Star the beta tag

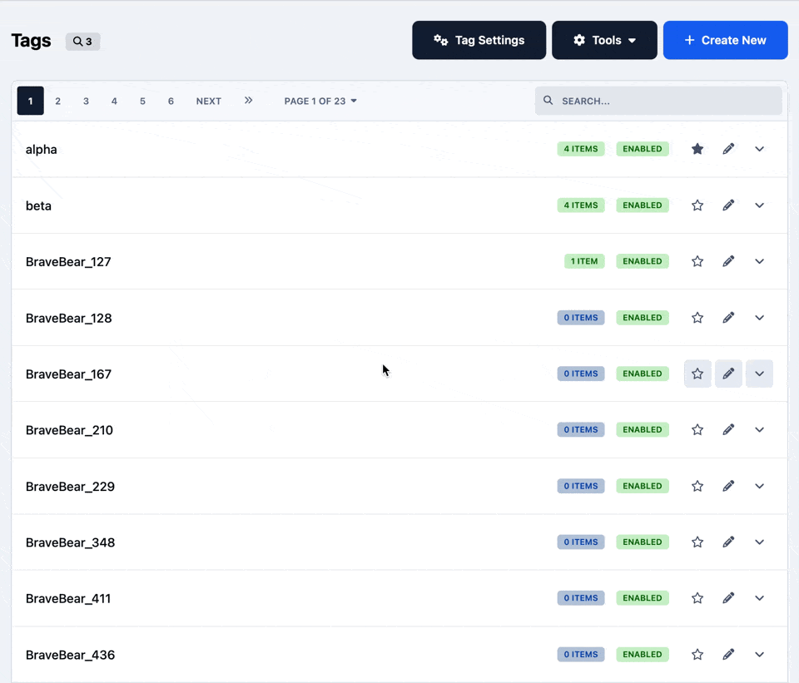697,205
